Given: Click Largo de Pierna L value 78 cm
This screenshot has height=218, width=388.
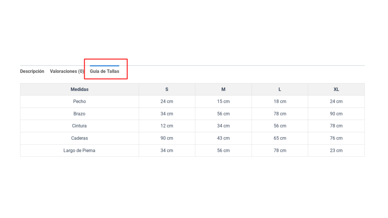Looking at the screenshot, I should point(280,151).
